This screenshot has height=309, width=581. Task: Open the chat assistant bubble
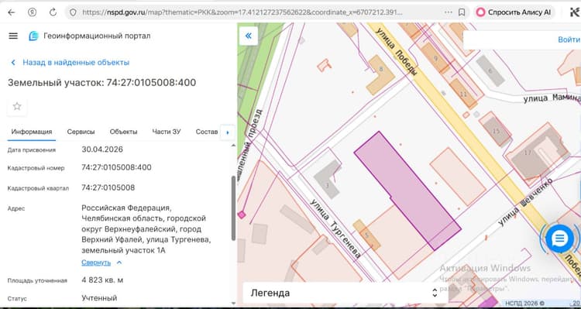pos(559,239)
